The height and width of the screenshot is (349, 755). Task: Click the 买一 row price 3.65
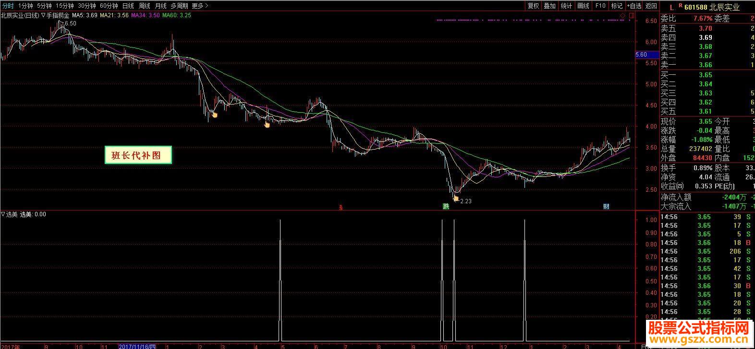705,75
